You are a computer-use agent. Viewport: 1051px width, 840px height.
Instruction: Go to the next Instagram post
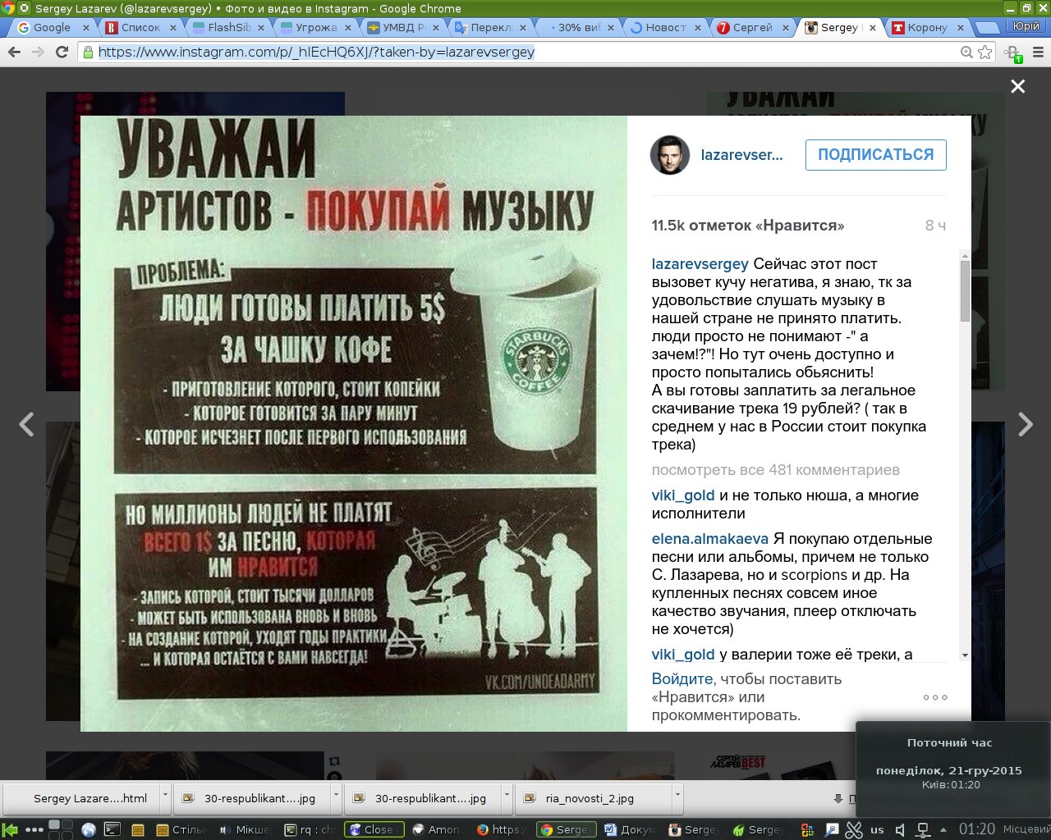[1025, 424]
